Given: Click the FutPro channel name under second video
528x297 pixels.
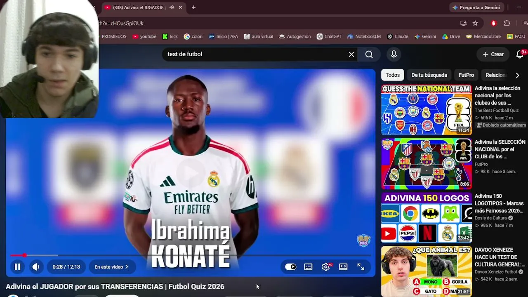Looking at the screenshot, I should 481,164.
